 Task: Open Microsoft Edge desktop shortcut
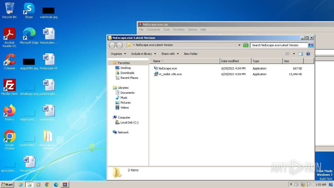[x=29, y=36]
